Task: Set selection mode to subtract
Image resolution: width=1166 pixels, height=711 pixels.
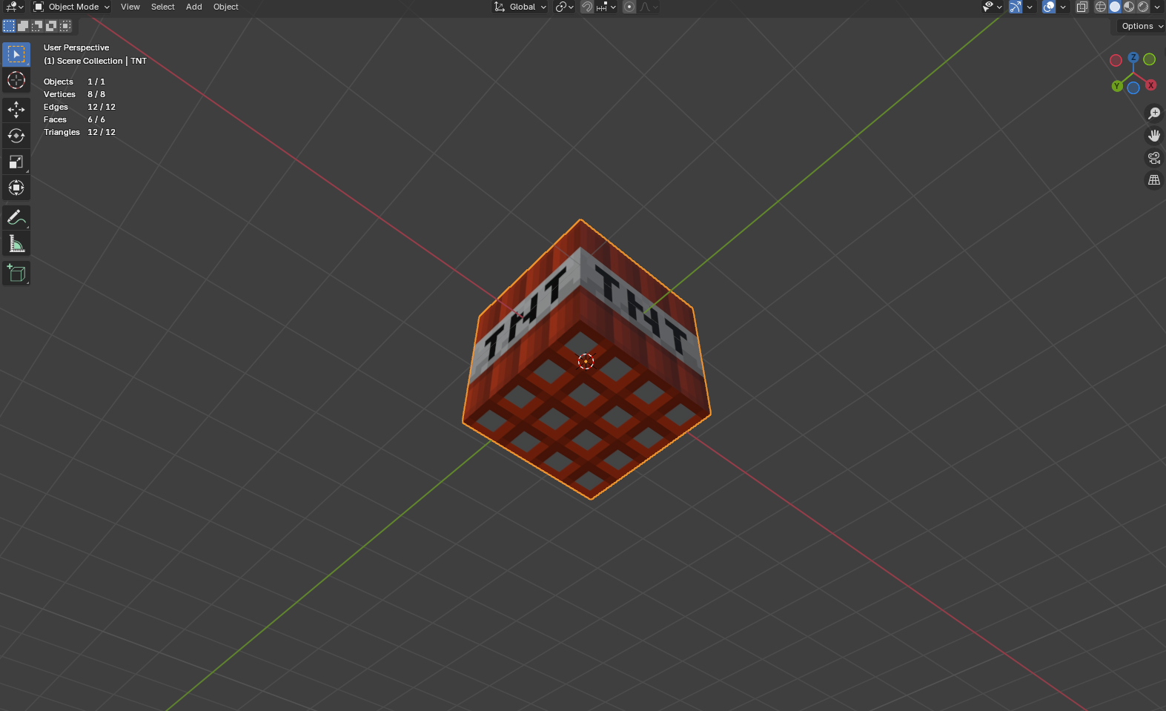Action: (37, 26)
